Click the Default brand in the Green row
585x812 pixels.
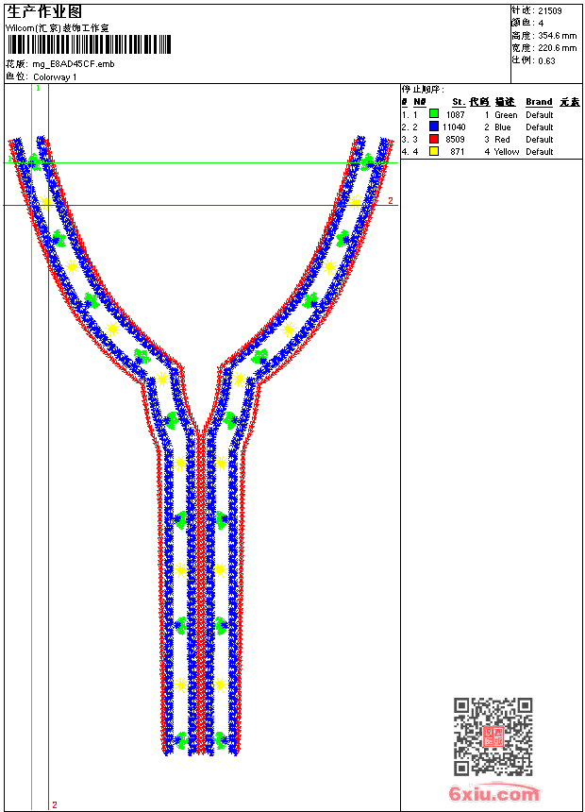[540, 114]
